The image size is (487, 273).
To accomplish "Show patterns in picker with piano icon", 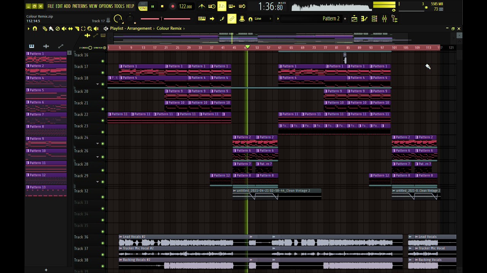I will tap(32, 46).
